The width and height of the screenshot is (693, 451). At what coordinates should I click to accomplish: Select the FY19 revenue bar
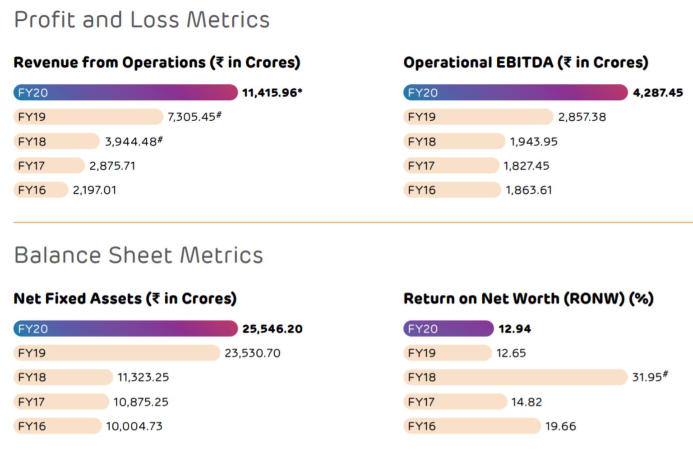click(x=88, y=117)
